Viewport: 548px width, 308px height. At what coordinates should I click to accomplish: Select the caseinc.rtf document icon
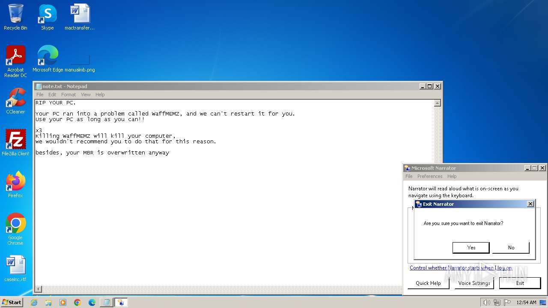point(15,269)
